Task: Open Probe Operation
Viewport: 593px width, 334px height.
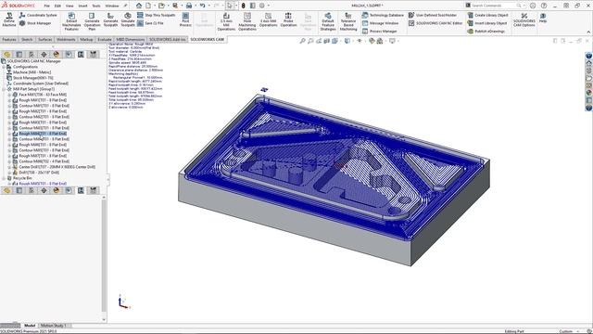Action: tap(288, 19)
